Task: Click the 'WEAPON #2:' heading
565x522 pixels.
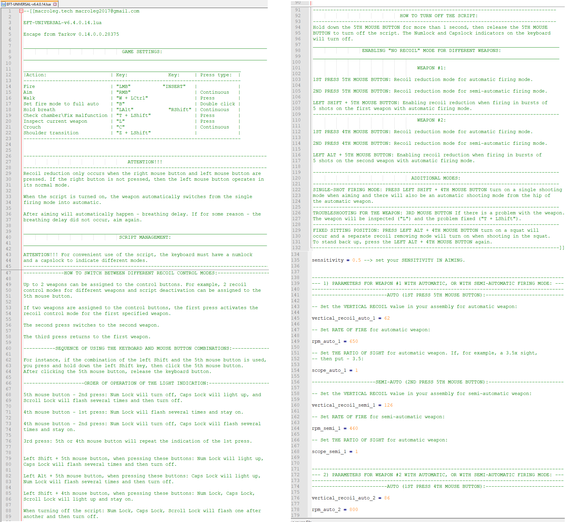Action: pyautogui.click(x=431, y=120)
